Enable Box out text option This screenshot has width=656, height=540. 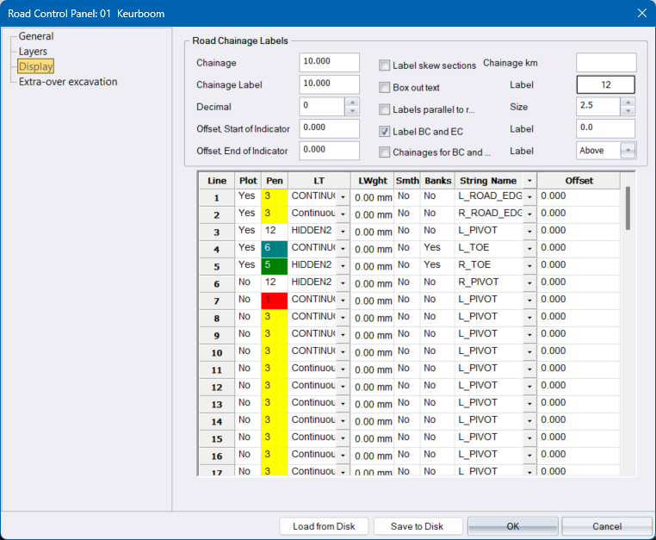(x=385, y=88)
